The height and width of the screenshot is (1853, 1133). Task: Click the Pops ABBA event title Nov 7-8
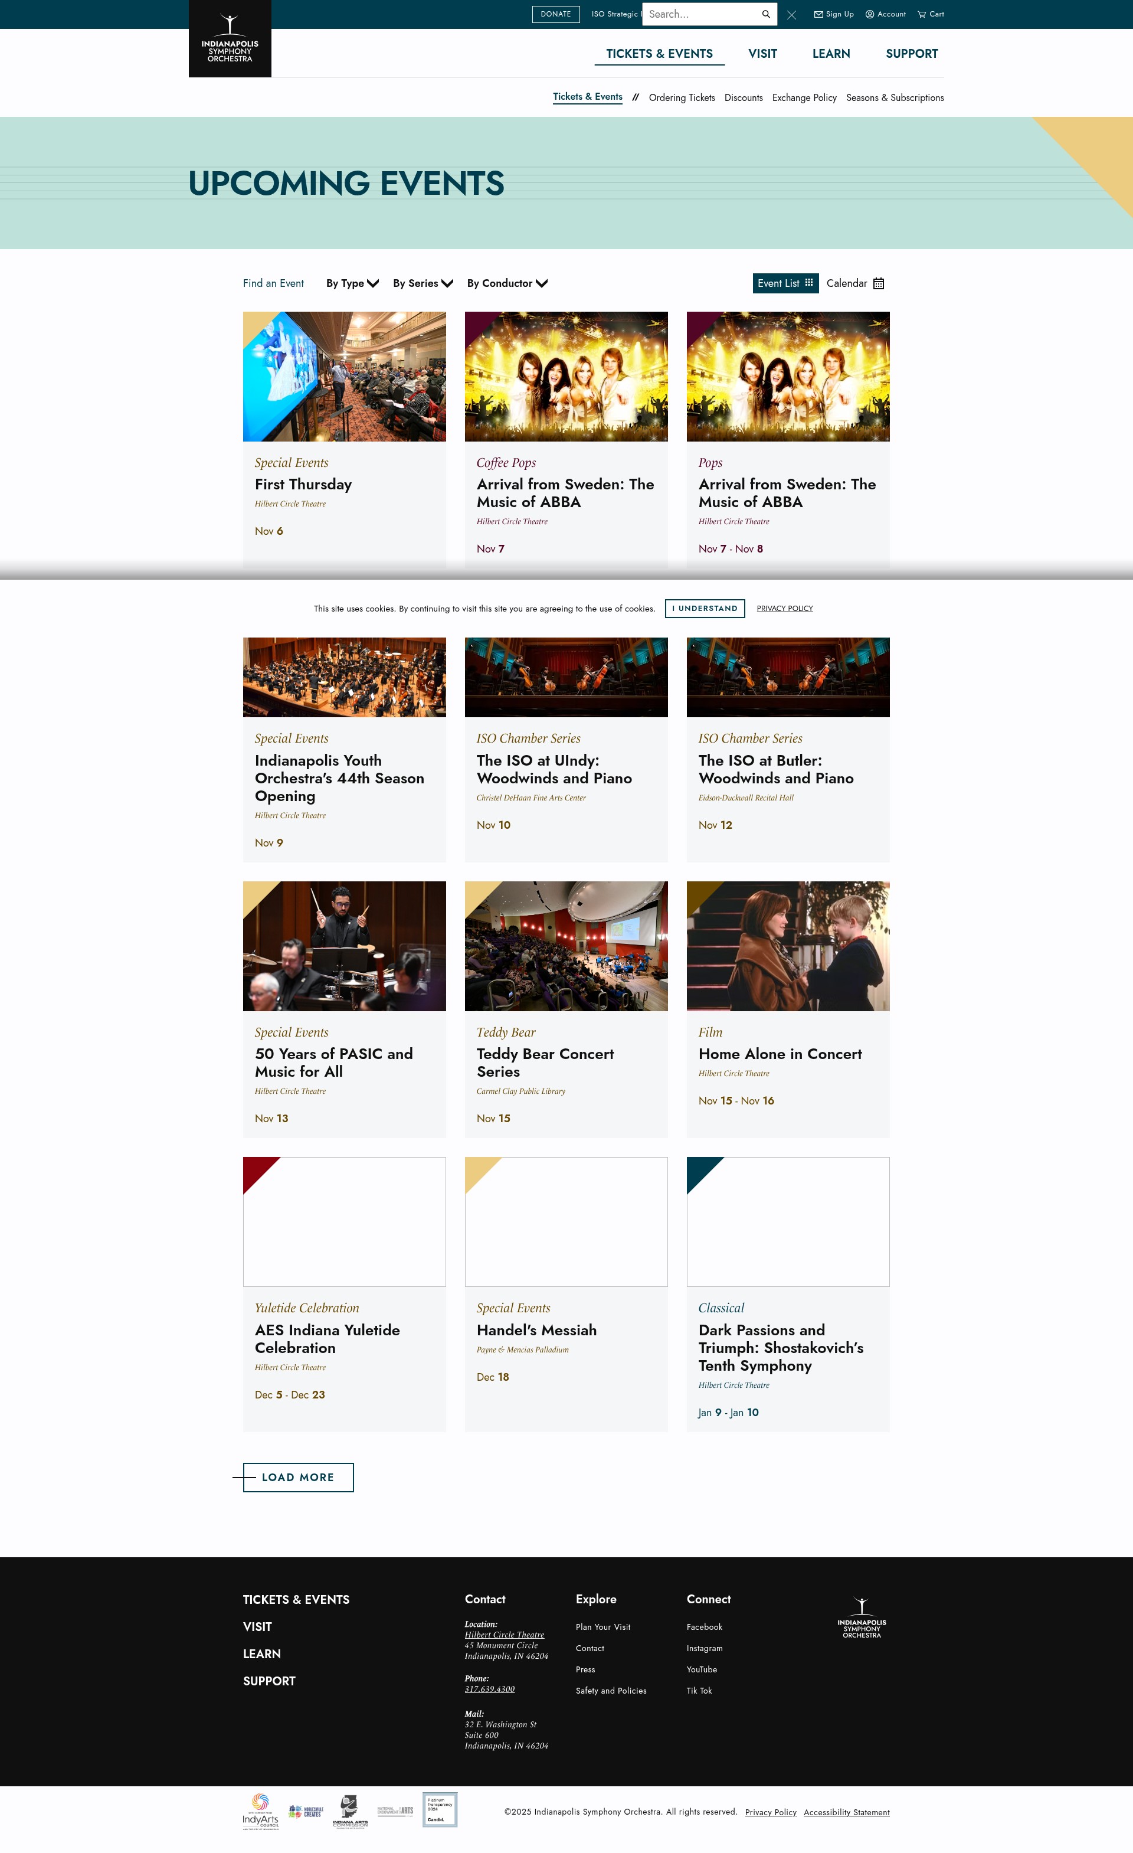pos(787,494)
